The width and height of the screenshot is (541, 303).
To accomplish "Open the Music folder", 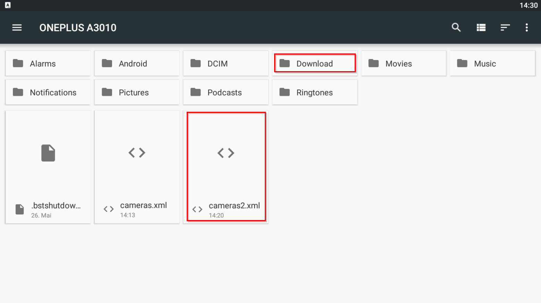I will (492, 64).
